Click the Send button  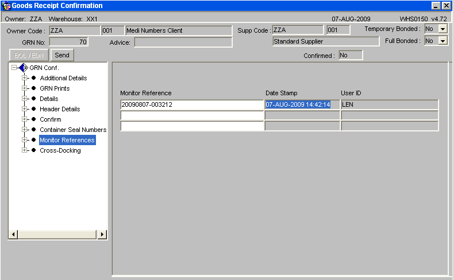tap(62, 55)
